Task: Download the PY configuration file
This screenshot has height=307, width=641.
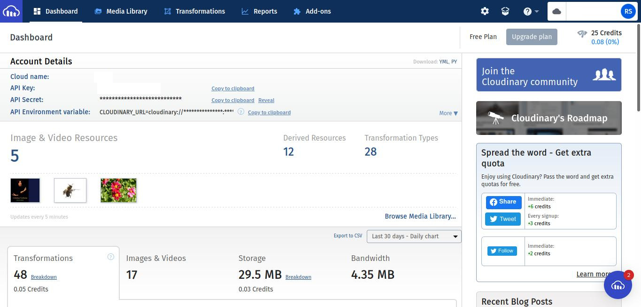Action: click(x=454, y=62)
